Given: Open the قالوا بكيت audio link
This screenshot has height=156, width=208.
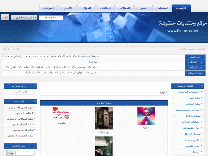Looking at the screenshot, I should coord(47,72).
